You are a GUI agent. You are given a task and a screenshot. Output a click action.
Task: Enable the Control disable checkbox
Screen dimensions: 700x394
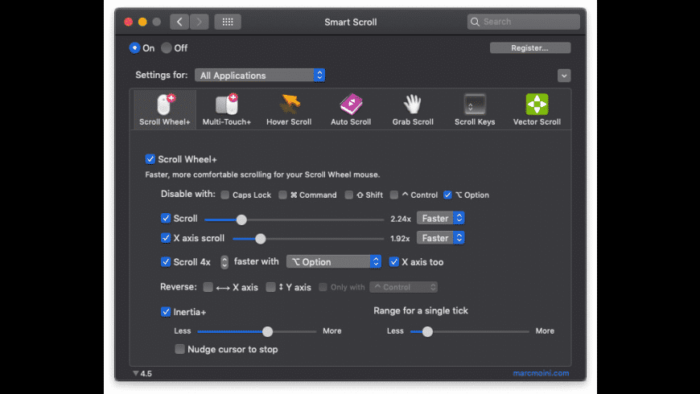(x=393, y=195)
